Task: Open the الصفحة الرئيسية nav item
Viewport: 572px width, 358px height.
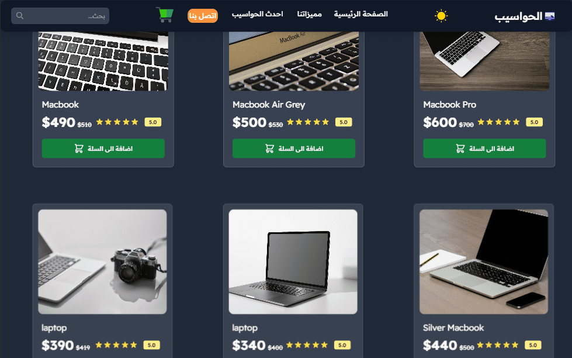Action: coord(360,14)
